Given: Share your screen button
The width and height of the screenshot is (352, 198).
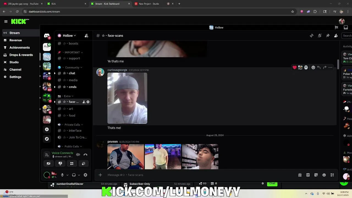Looking at the screenshot, I should (x=60, y=163).
